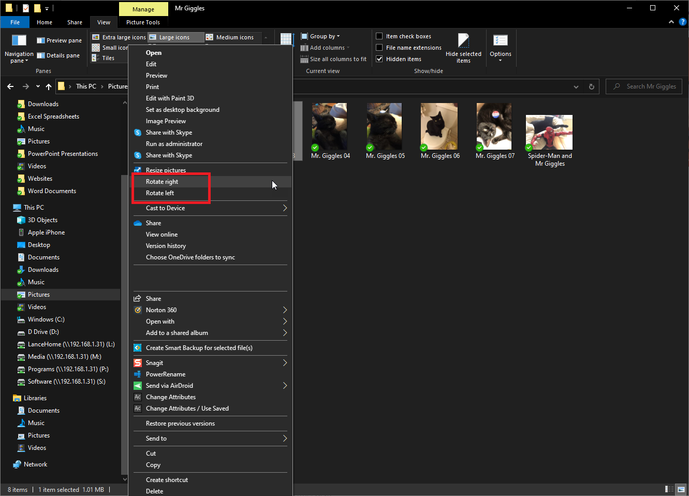Viewport: 689px width, 496px height.
Task: Switch to details view in status bar
Action: coord(669,489)
